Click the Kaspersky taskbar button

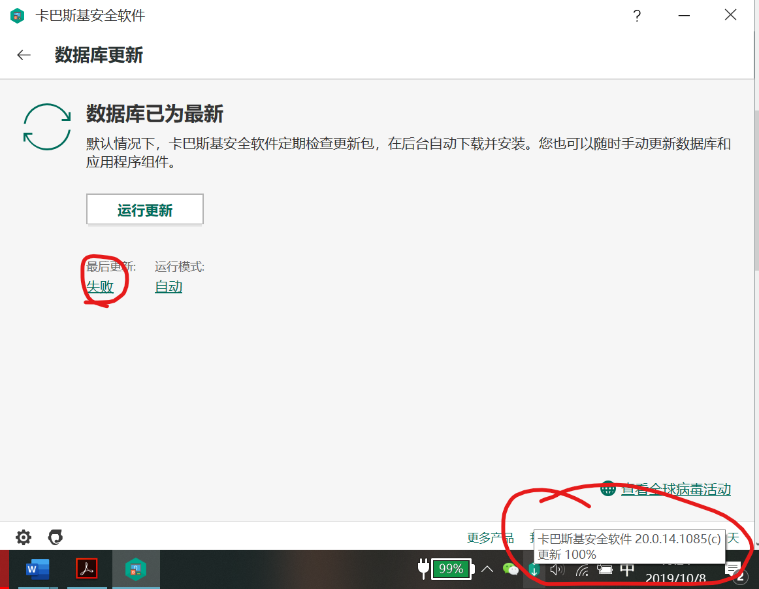coord(136,569)
